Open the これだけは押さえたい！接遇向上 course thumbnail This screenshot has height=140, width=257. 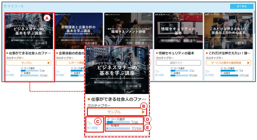tap(228, 31)
